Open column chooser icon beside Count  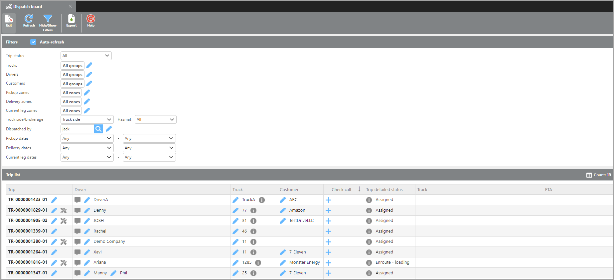tap(589, 175)
